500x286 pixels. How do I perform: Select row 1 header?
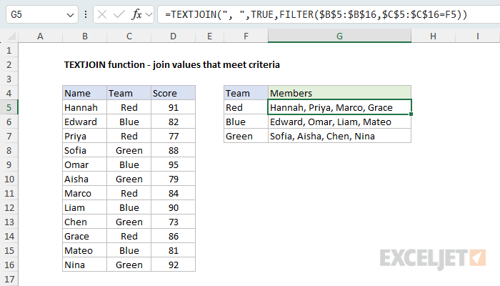[9, 51]
